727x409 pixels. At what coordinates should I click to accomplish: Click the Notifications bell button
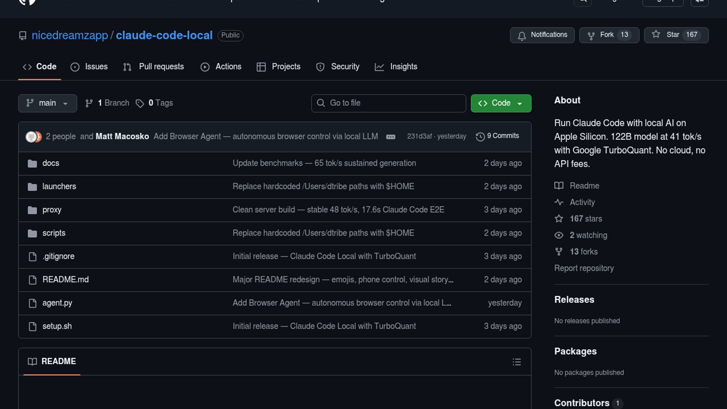(542, 35)
